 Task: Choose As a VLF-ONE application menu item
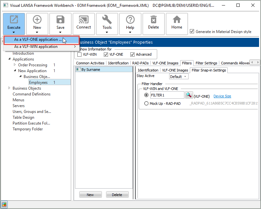pyautogui.click(x=38, y=39)
